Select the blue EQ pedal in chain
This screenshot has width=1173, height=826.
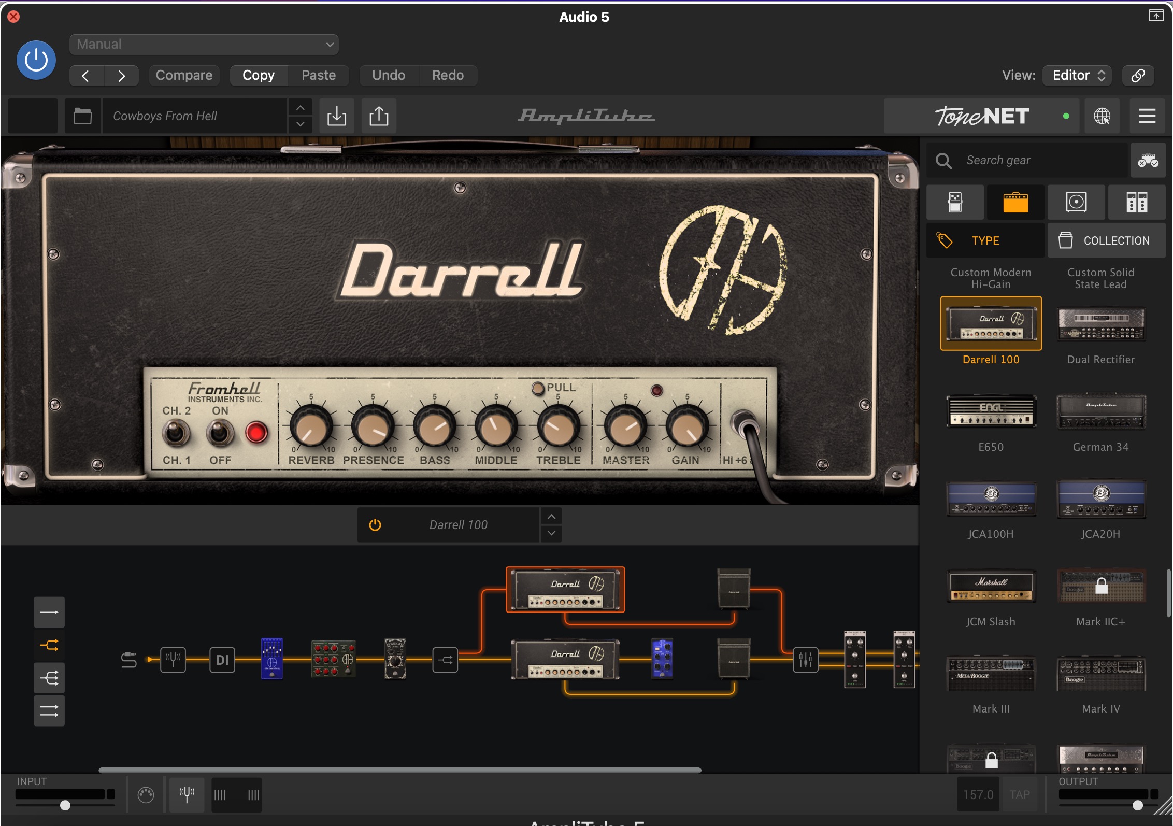[272, 658]
